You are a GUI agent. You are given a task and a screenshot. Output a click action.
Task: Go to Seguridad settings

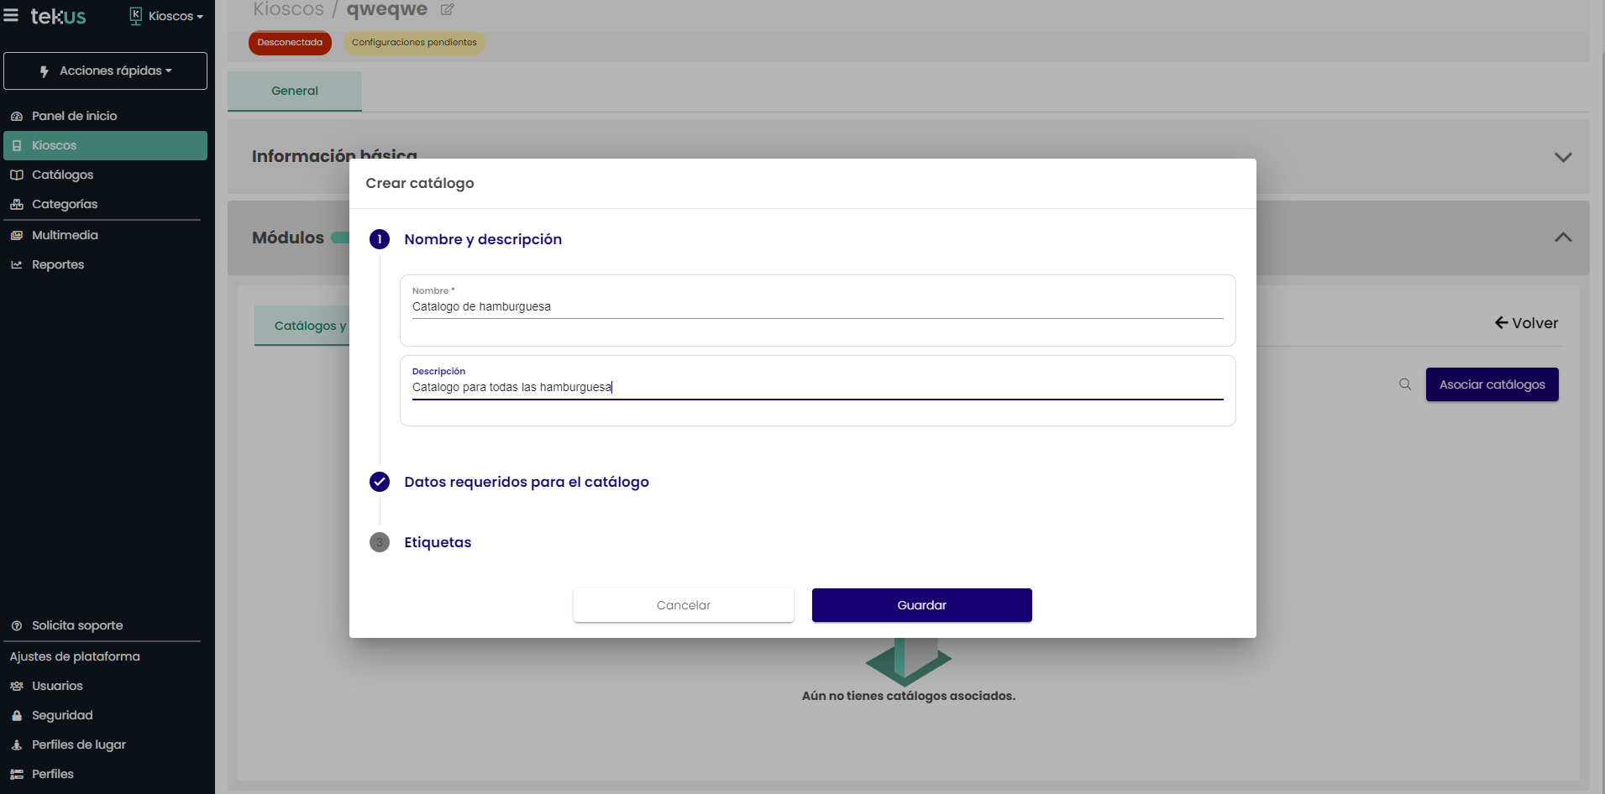[62, 715]
